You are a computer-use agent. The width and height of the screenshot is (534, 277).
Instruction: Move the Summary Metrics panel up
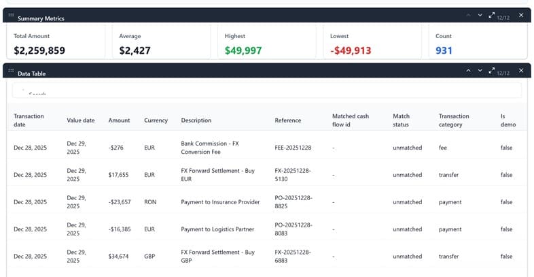(469, 15)
